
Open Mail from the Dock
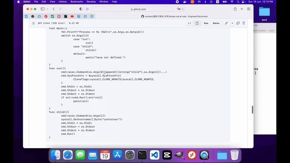(x=92, y=155)
